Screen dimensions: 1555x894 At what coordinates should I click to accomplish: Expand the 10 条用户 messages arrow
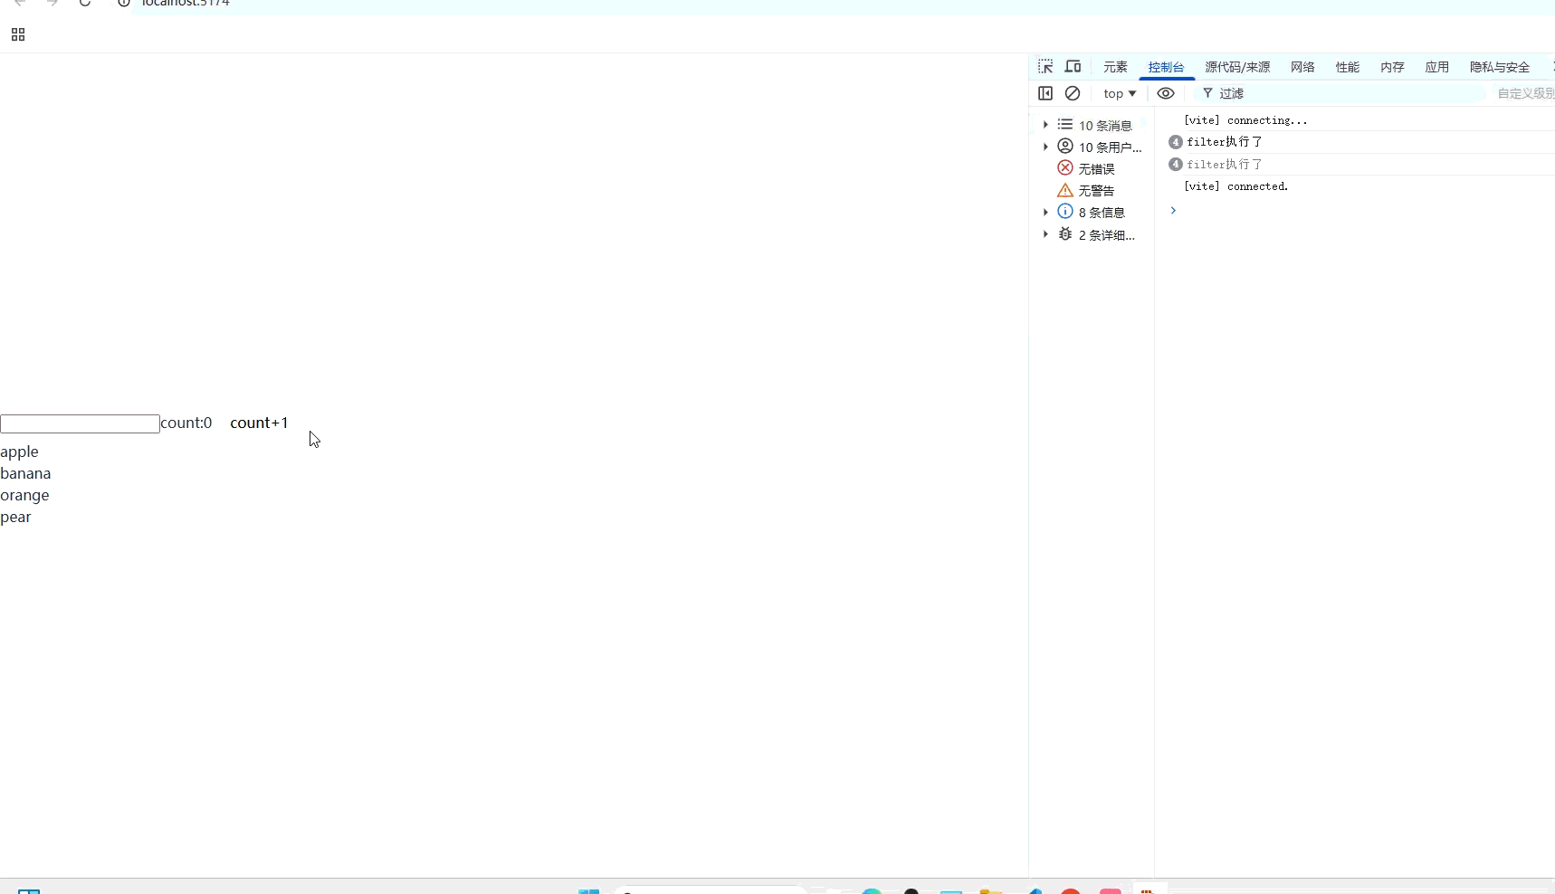[x=1045, y=147]
